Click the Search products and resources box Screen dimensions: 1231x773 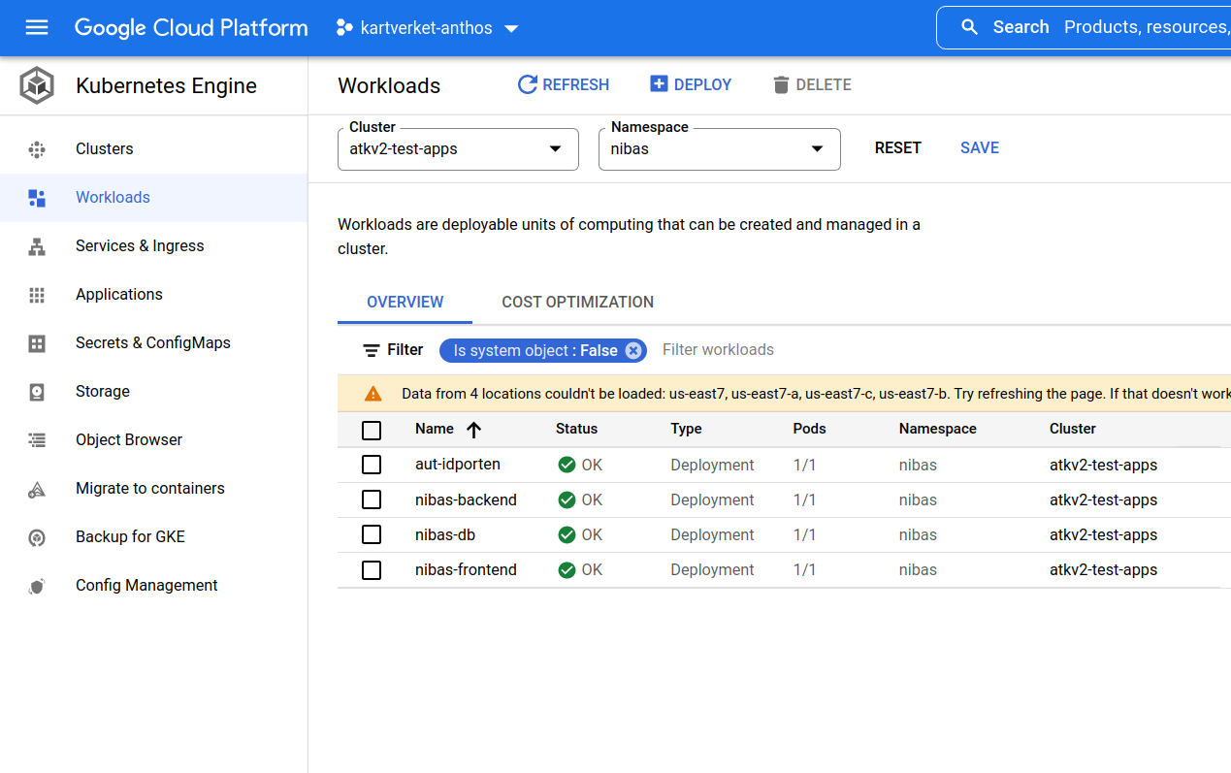pos(1084,27)
